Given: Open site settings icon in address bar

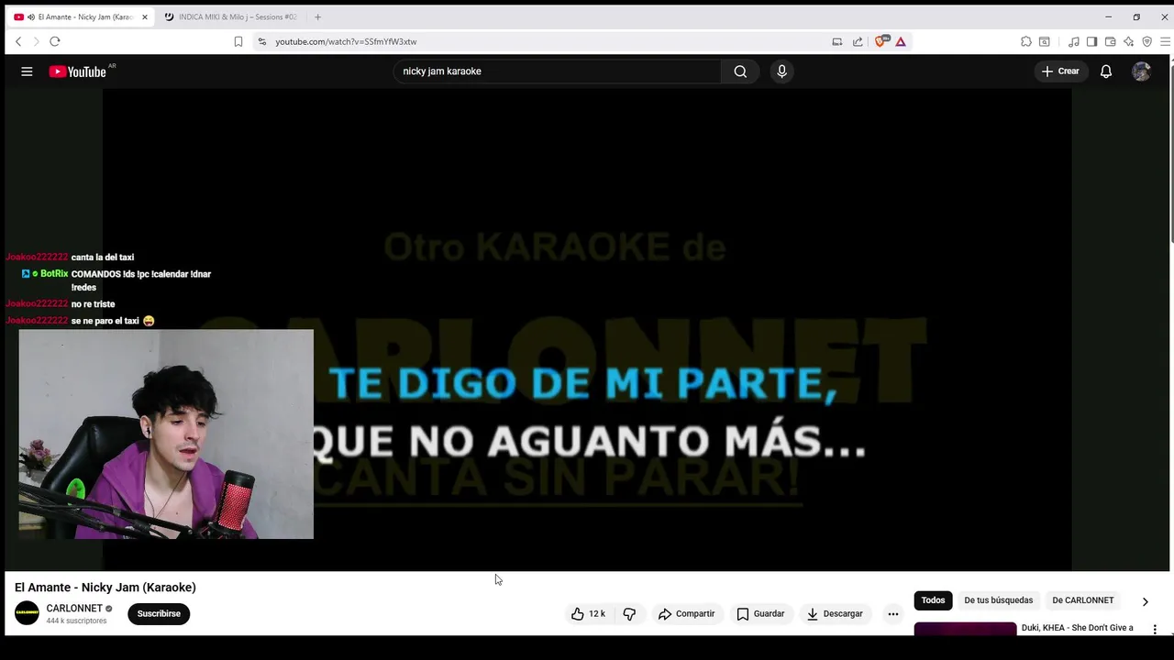Looking at the screenshot, I should point(262,41).
